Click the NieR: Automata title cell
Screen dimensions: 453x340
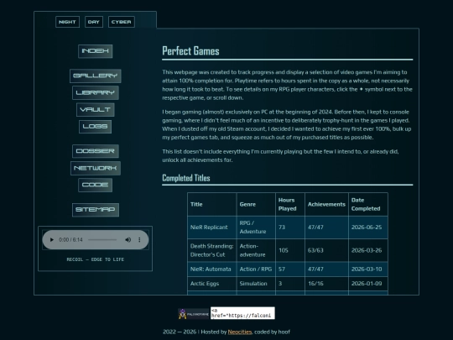coord(212,269)
